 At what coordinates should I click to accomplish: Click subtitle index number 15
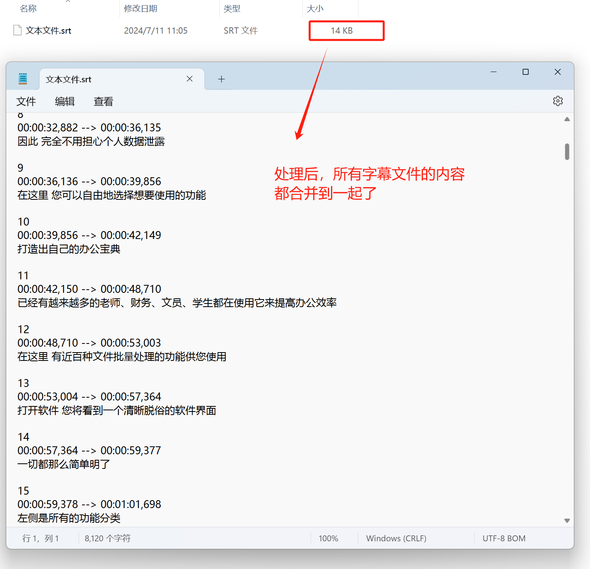pyautogui.click(x=23, y=491)
